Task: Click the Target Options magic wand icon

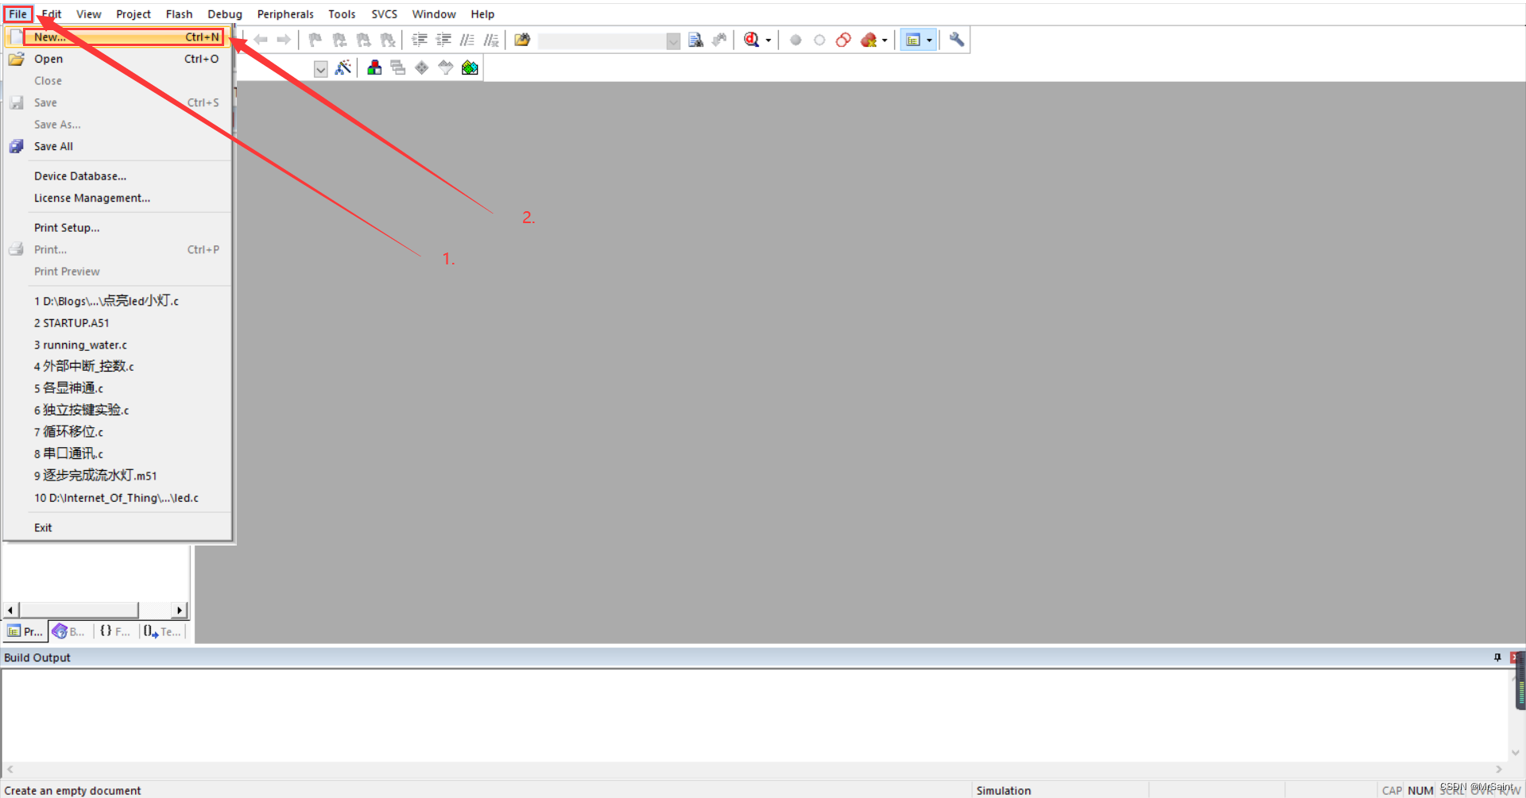Action: click(x=343, y=68)
